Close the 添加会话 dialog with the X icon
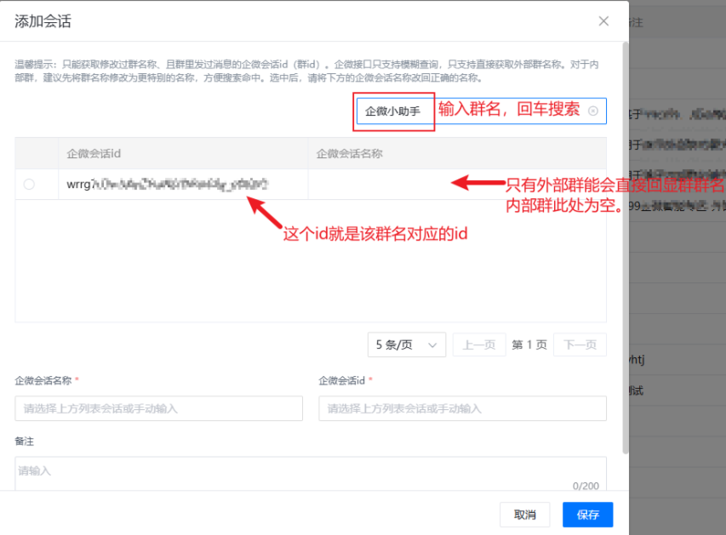The height and width of the screenshot is (535, 726). coord(603,21)
